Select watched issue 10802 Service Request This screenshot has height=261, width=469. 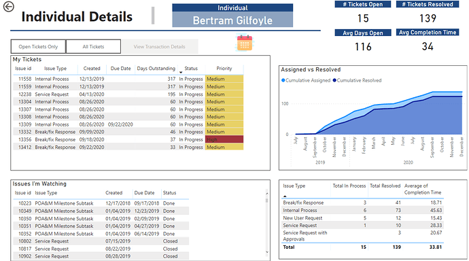(x=101, y=241)
